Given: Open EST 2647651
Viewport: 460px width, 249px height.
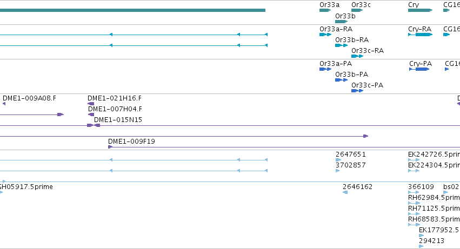Looking at the screenshot, I should 338,160.
